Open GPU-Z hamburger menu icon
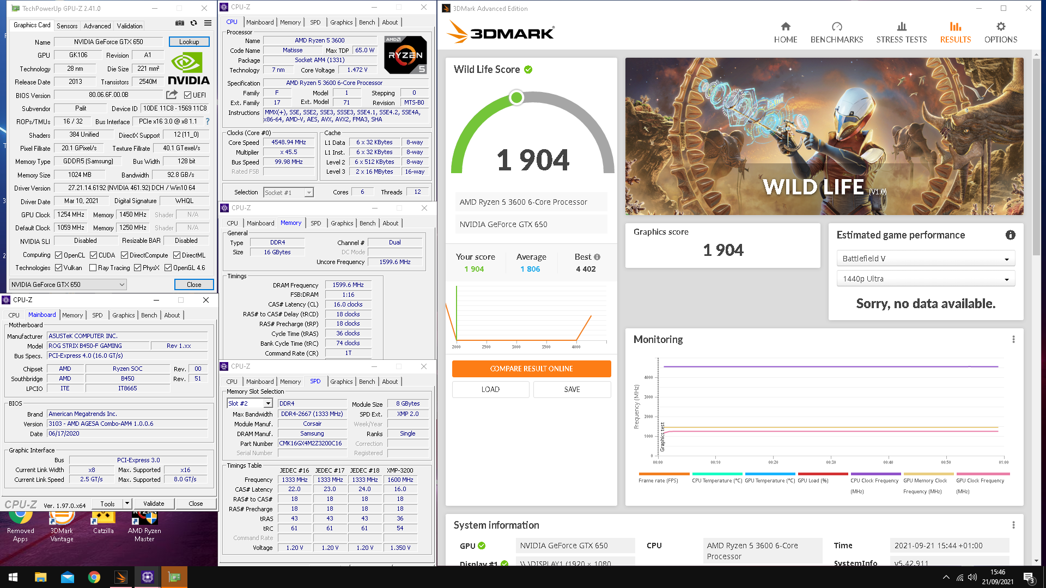1046x588 pixels. pyautogui.click(x=208, y=23)
